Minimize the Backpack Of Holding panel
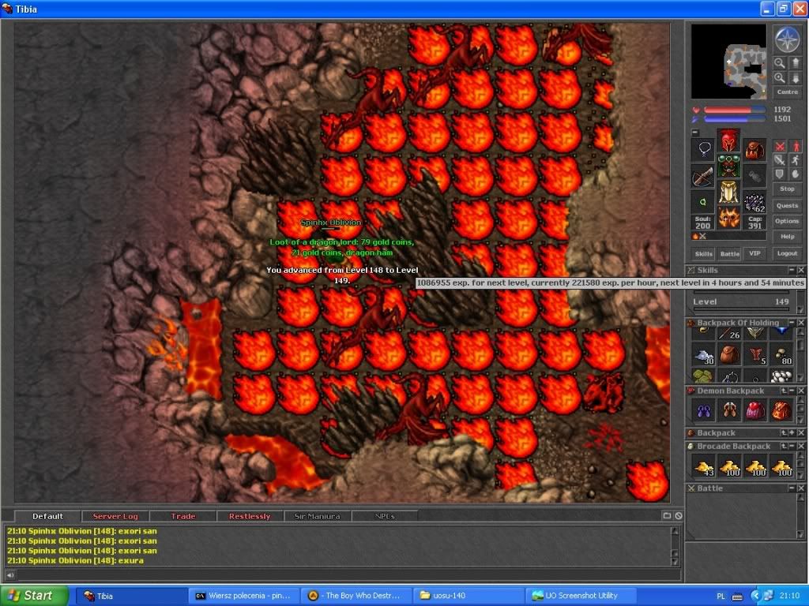The image size is (809, 606). (x=792, y=323)
